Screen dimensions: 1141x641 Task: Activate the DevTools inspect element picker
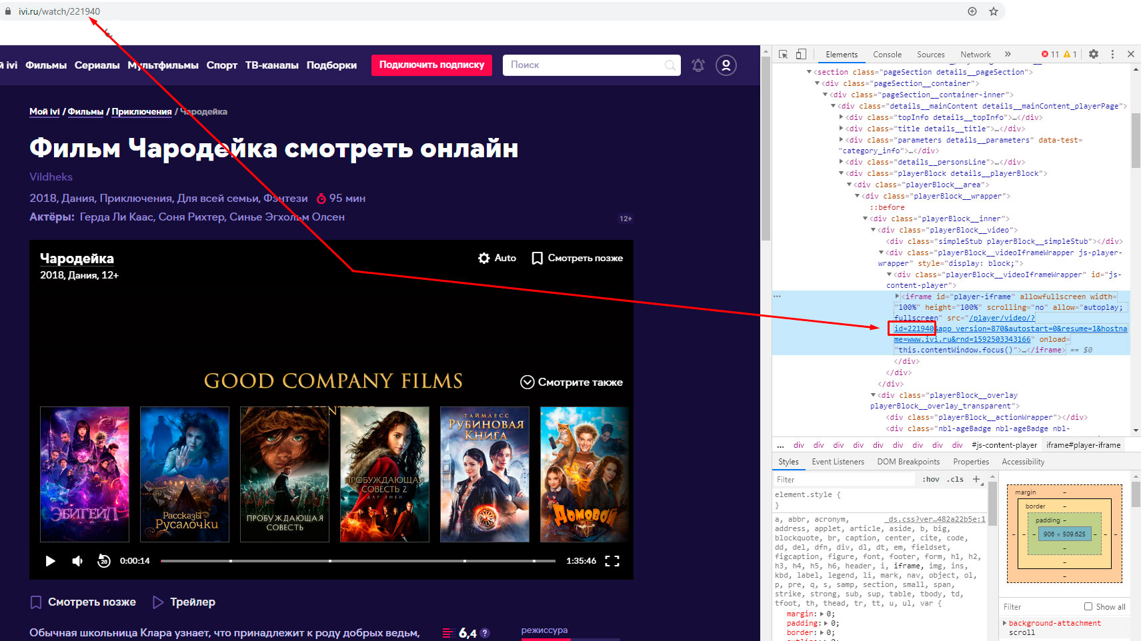(784, 55)
